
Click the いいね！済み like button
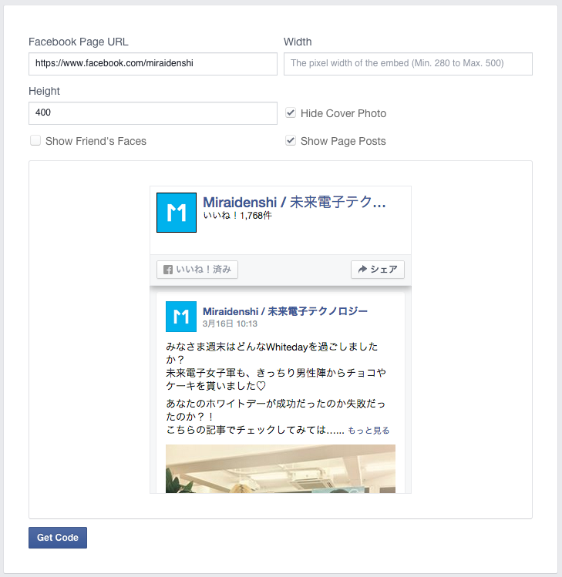coord(197,270)
